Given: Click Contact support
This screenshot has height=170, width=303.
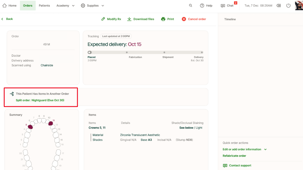Looking at the screenshot, I should click(x=240, y=165).
